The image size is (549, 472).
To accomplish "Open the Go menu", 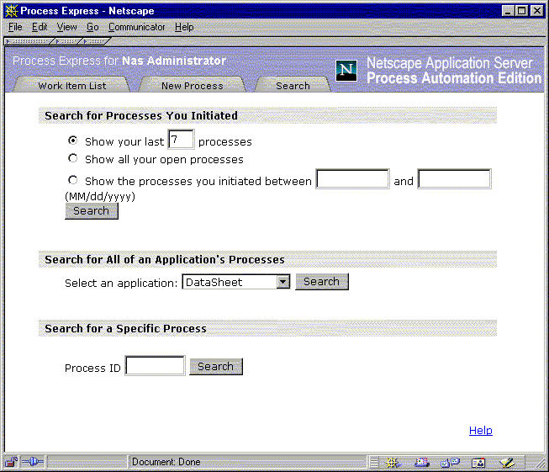I will 92,27.
